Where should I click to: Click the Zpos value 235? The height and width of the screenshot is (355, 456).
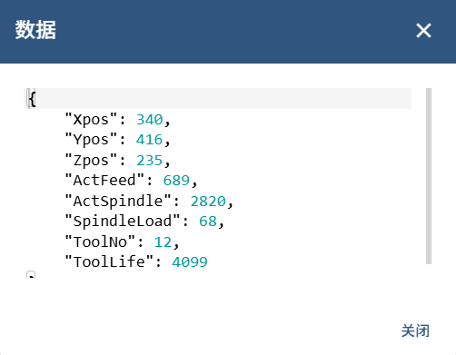[150, 161]
